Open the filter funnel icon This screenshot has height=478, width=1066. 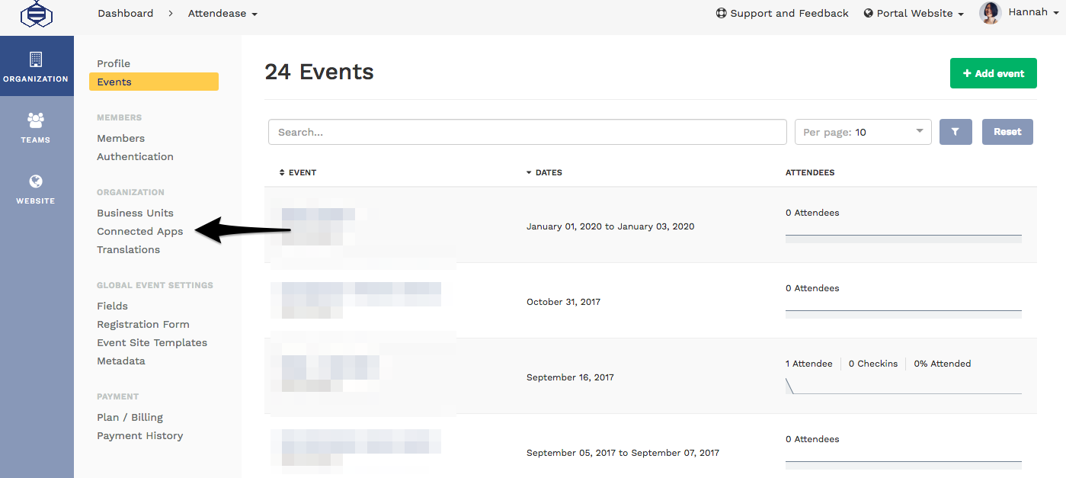coord(956,131)
